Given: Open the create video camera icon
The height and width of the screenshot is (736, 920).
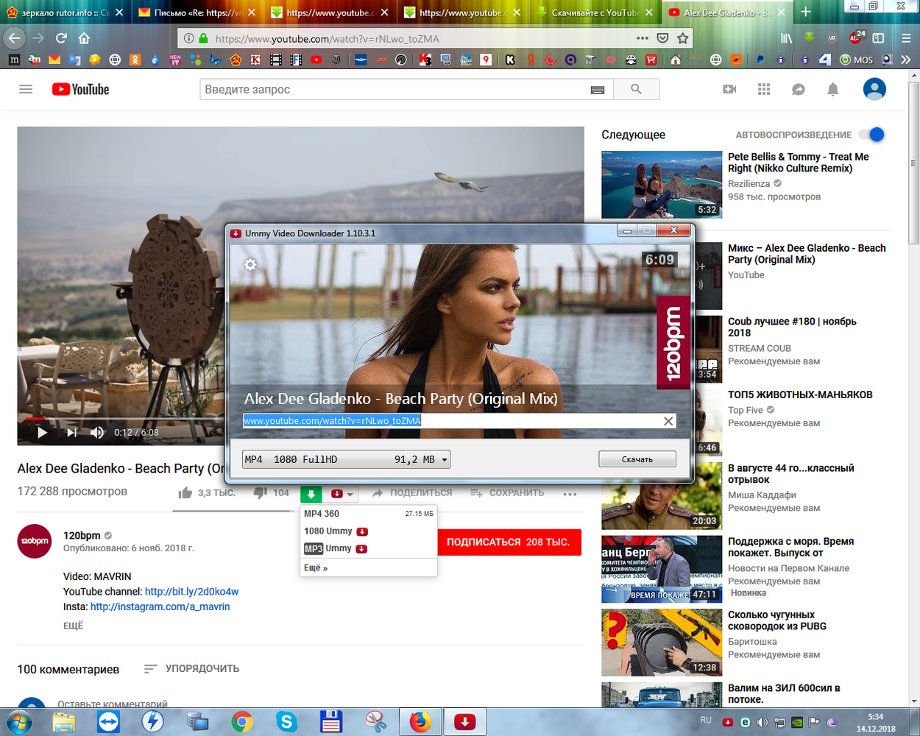Looking at the screenshot, I should (x=729, y=89).
